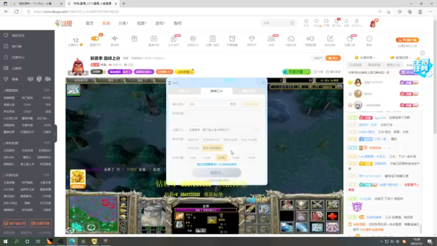437x246 pixels.
Task: Switch to the 弹幕口令 tab in the dialog
Action: tap(216, 91)
